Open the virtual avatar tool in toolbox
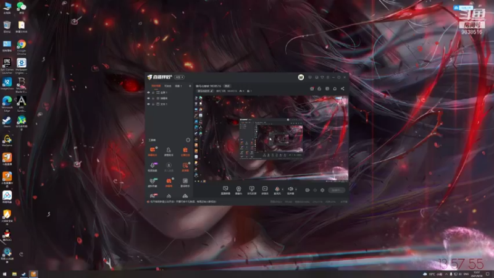 coord(153,182)
